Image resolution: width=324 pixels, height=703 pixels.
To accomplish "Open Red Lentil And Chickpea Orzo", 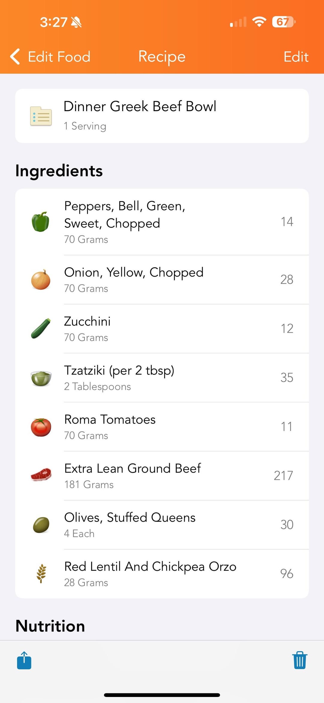I will [162, 574].
